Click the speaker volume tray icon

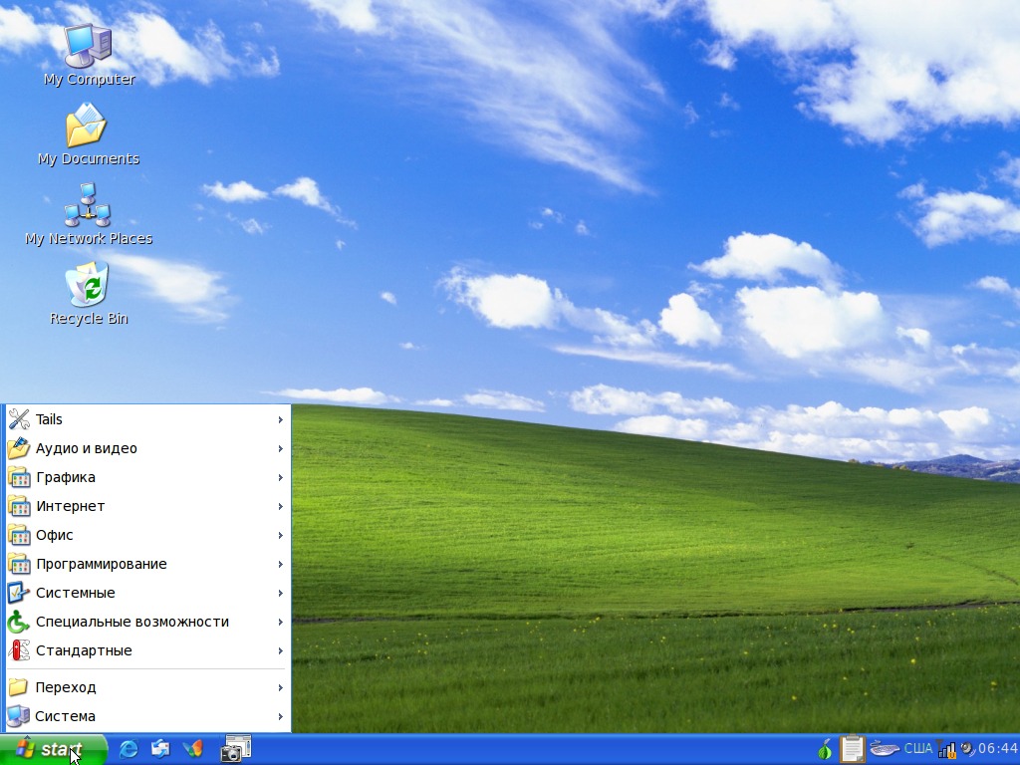click(967, 749)
